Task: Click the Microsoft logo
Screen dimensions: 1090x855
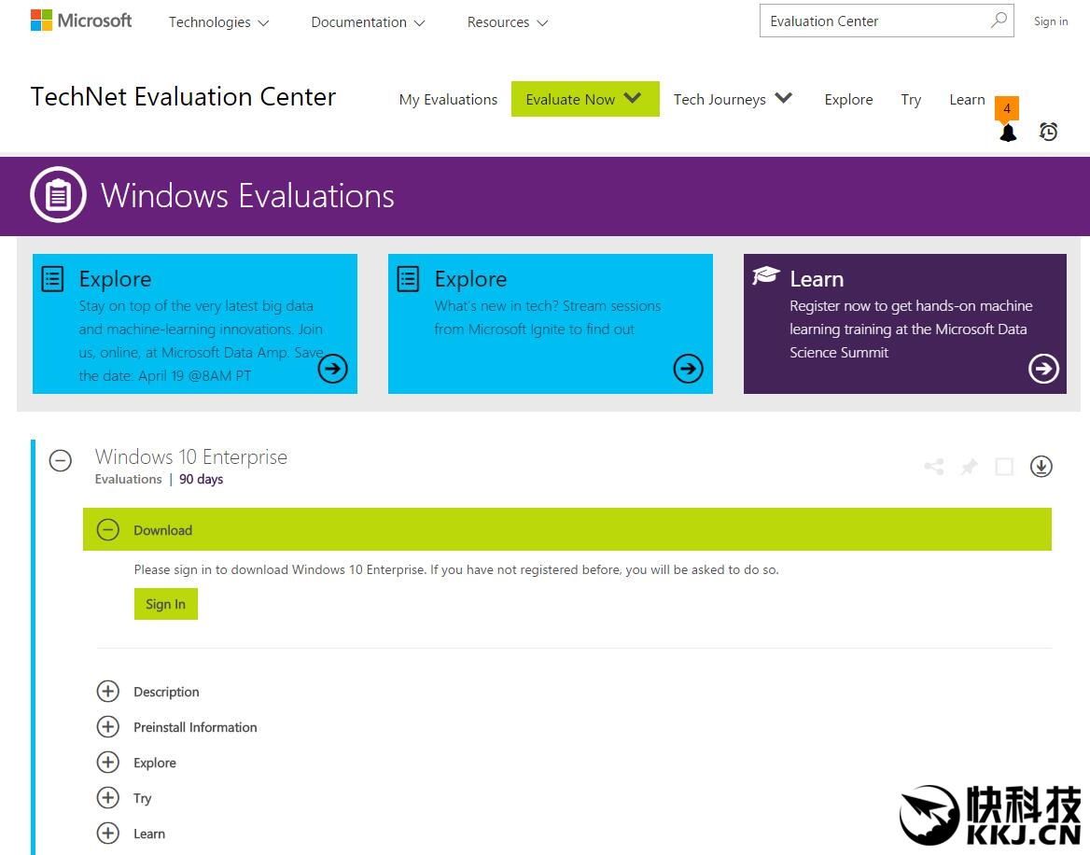Action: (x=80, y=21)
